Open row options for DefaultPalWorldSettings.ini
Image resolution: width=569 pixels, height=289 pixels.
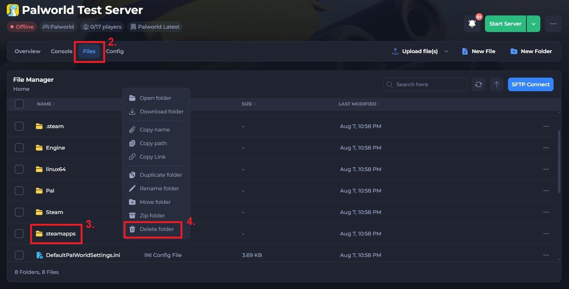546,255
